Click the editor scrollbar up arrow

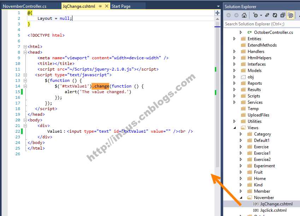(x=218, y=19)
